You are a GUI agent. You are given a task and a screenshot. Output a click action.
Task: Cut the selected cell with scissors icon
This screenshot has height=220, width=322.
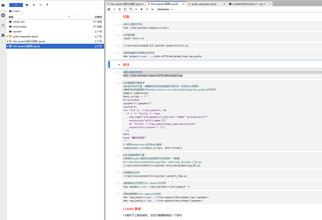click(x=120, y=9)
